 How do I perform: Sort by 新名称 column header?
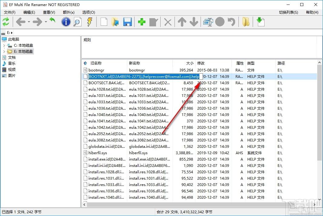135,63
